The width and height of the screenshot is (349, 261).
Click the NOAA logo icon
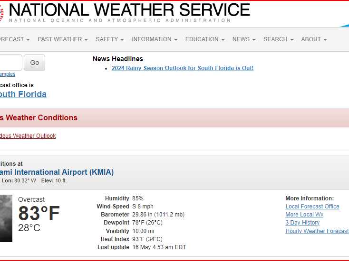pyautogui.click(x=1, y=13)
